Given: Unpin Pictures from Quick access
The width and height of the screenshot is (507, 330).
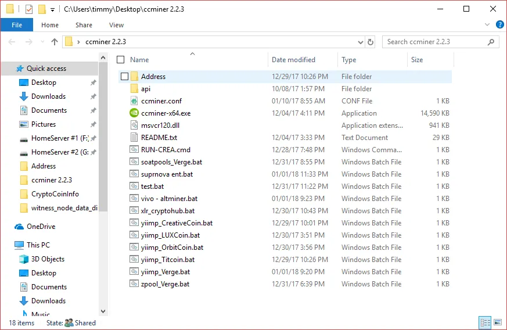Looking at the screenshot, I should click(93, 124).
